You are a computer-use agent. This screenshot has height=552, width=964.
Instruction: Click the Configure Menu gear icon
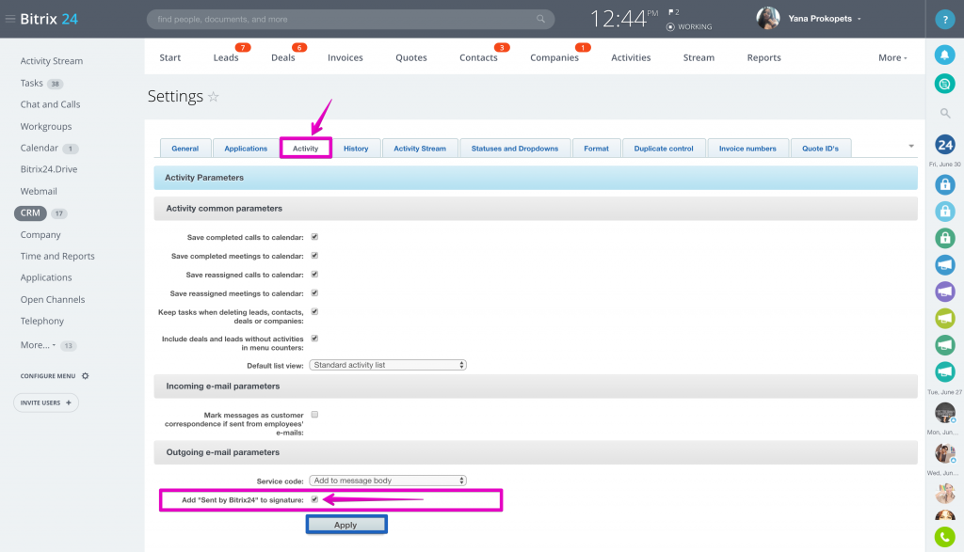coord(86,376)
